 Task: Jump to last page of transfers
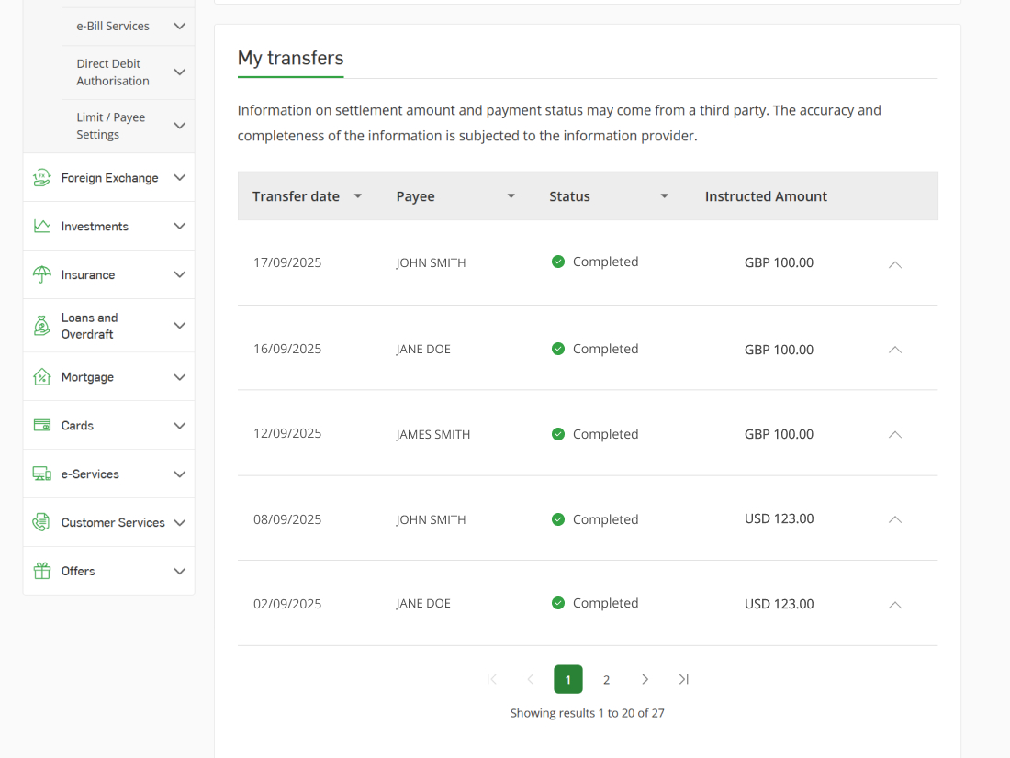tap(683, 680)
